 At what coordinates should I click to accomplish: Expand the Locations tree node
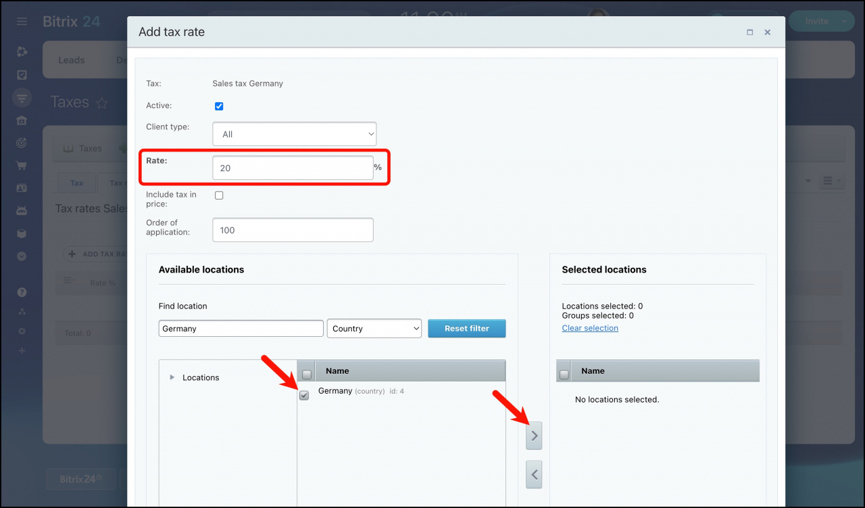[x=172, y=377]
